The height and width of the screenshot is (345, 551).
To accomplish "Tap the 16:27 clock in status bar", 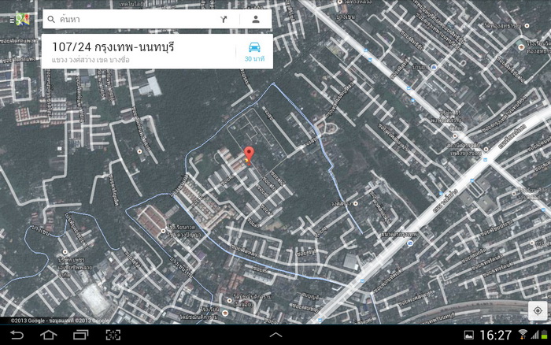I will coord(495,335).
